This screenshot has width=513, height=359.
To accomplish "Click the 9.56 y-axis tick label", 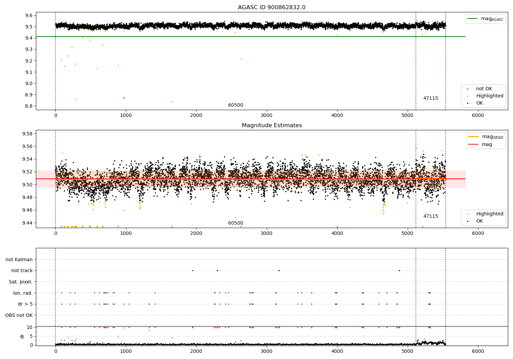I will pos(28,146).
